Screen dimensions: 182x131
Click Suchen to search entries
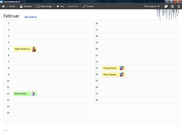(88, 6)
